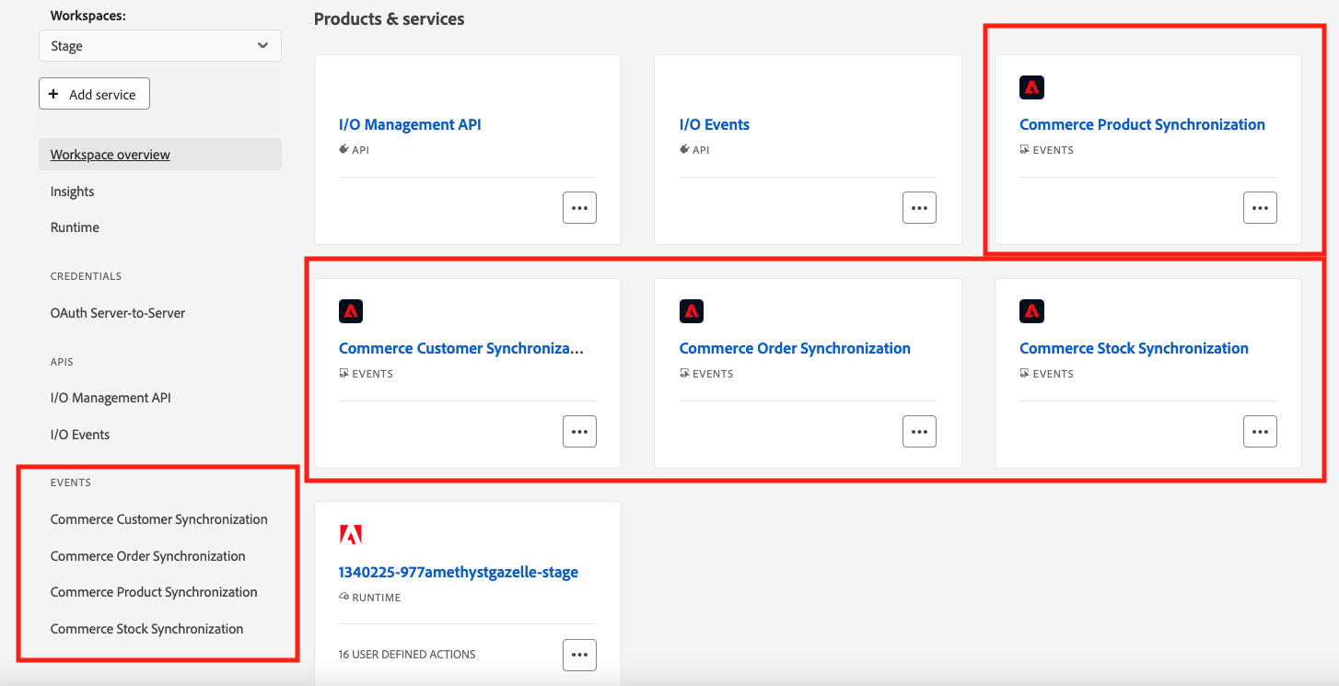Open Commerce Product Synchronization in sidebar events
Viewport: 1339px width, 686px height.
click(154, 592)
